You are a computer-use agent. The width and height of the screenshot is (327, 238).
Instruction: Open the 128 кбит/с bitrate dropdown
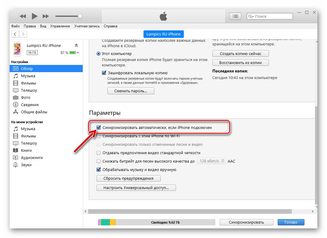pyautogui.click(x=211, y=161)
